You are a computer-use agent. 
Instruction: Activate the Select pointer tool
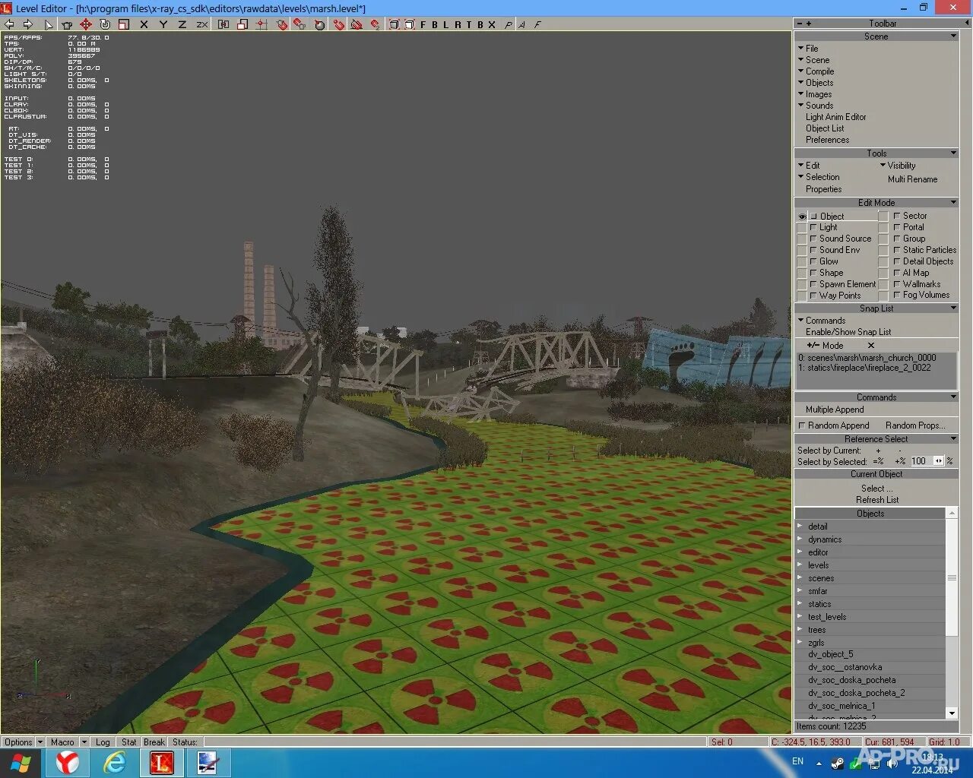(49, 24)
